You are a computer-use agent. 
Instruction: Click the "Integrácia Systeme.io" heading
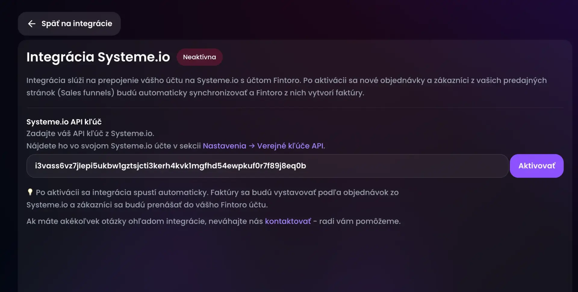[x=98, y=57]
